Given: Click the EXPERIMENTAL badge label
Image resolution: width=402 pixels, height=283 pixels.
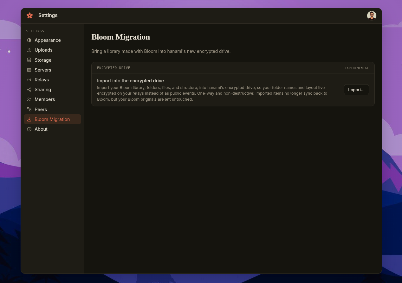Looking at the screenshot, I should (x=357, y=68).
